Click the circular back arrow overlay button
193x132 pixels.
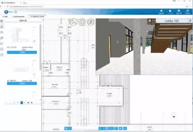coord(74,22)
